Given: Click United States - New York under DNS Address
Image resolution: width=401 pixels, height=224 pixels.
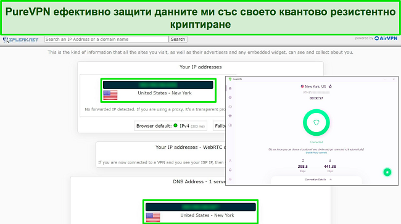Looking at the screenshot, I should 207,215.
